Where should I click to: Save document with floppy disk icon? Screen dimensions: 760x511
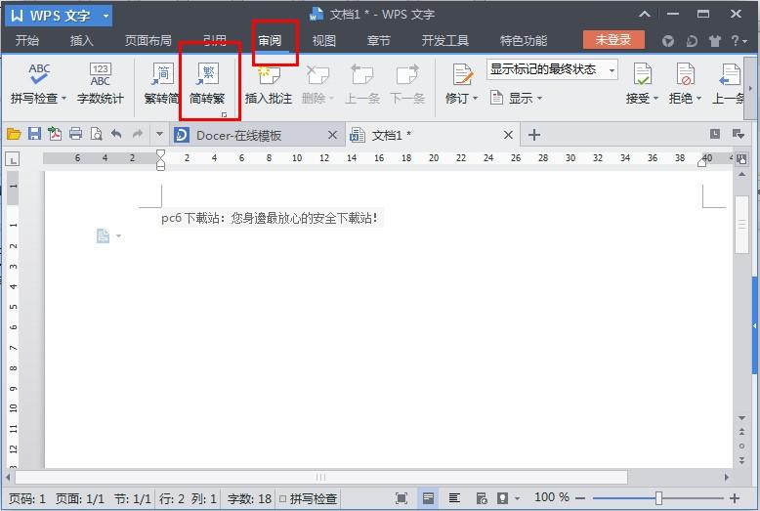pos(34,134)
